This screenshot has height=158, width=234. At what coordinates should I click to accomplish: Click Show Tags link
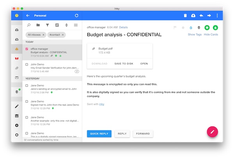pyautogui.click(x=195, y=34)
